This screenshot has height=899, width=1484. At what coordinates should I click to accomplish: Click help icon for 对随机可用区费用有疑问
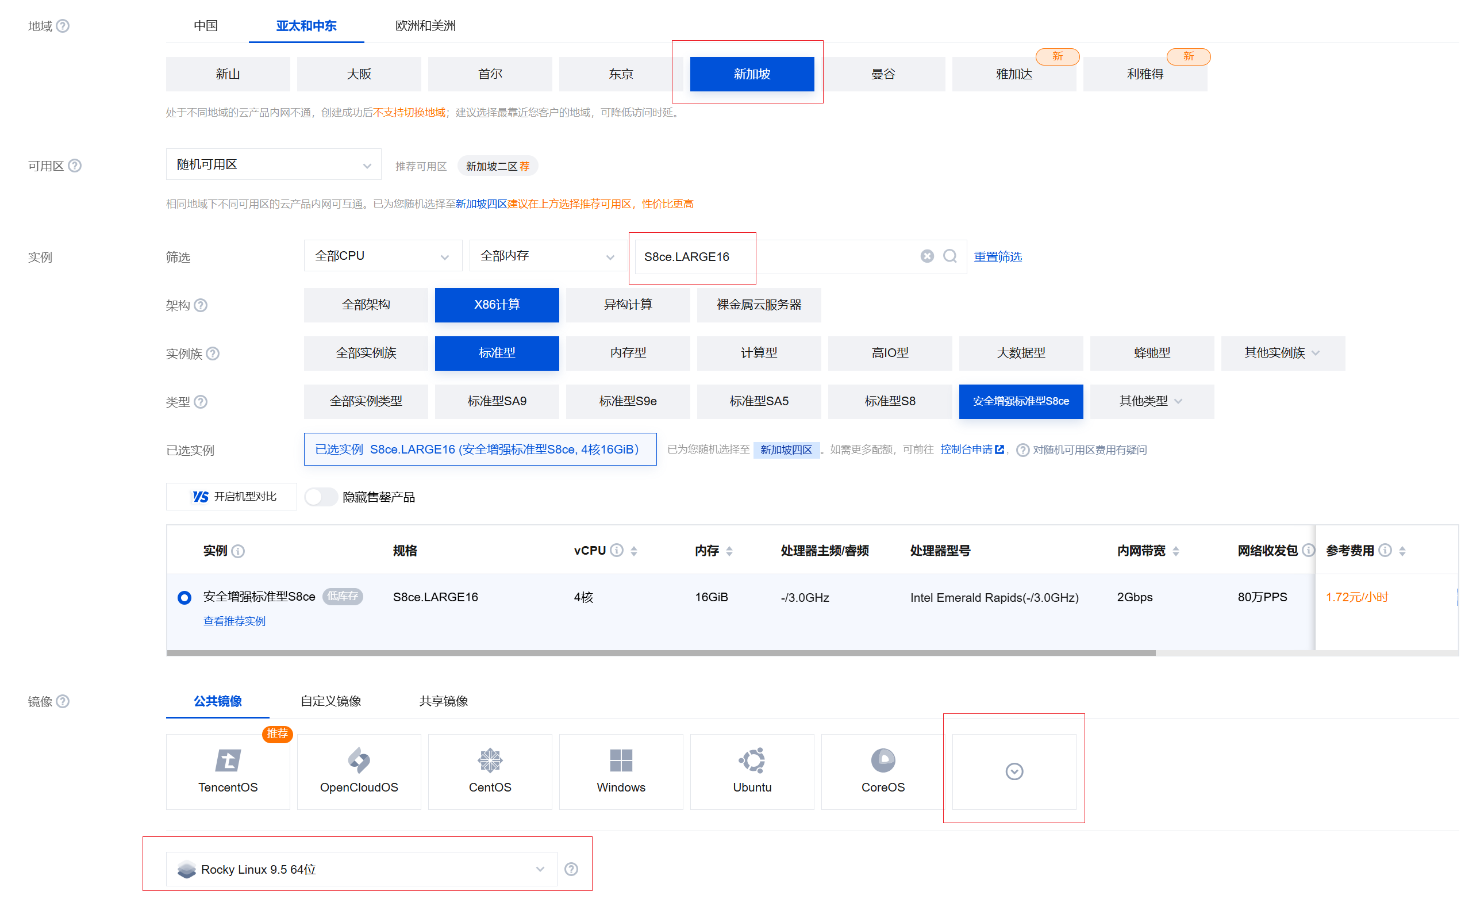1022,451
